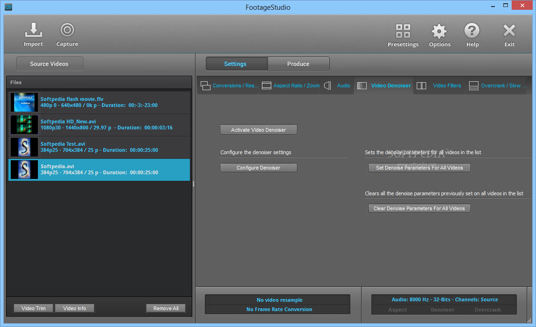Select Softpedia HD_New.avi thumbnail
Screen dimensions: 536x327
[24, 125]
